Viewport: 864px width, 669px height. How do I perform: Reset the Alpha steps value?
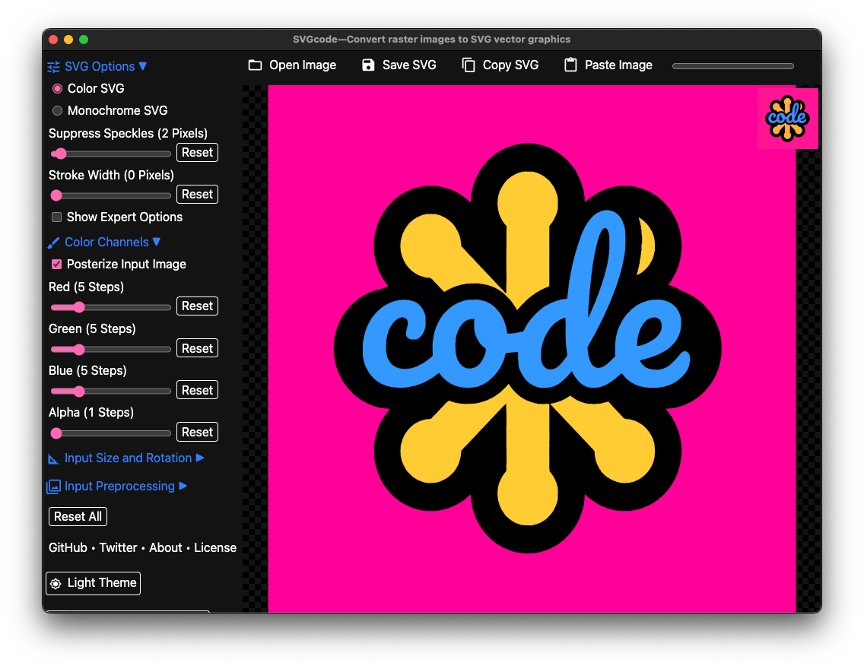[197, 433]
